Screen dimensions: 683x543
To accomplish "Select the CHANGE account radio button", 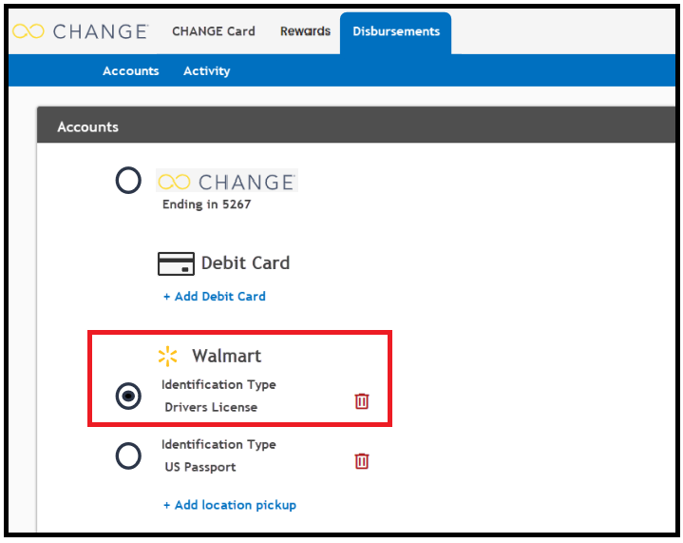I will (128, 180).
